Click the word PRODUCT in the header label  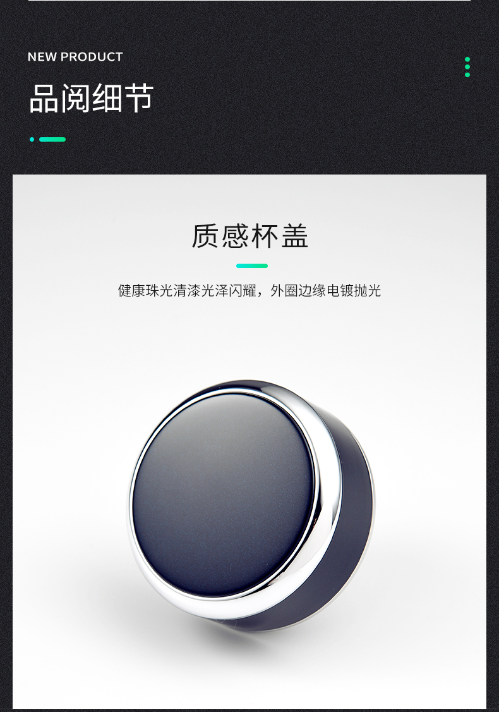(x=92, y=57)
